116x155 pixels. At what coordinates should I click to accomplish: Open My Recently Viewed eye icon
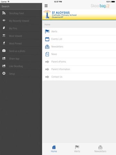pyautogui.click(x=4, y=20)
